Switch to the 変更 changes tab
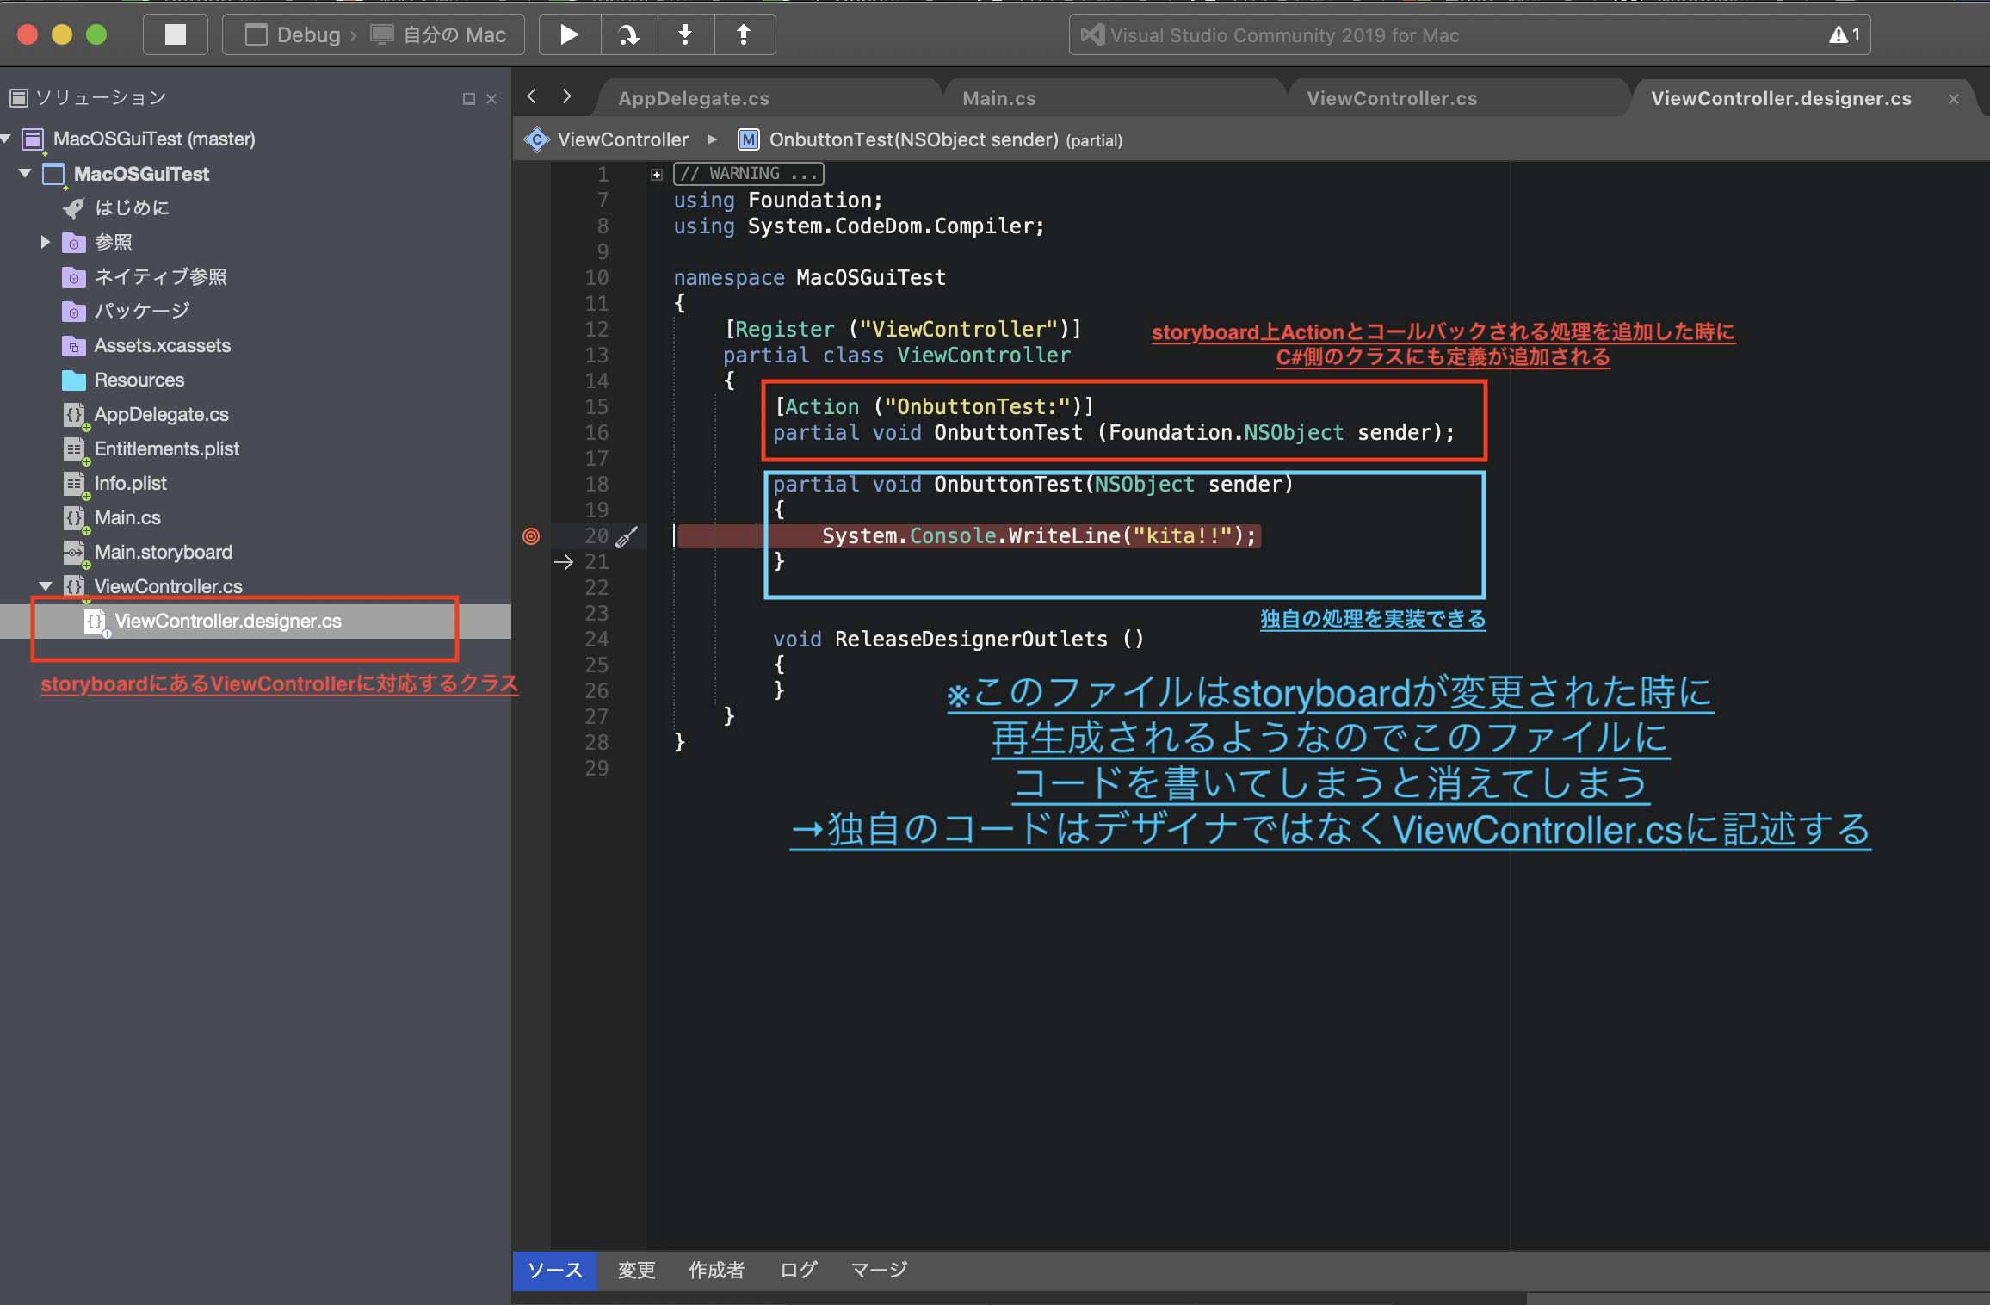Viewport: 1990px width, 1305px height. [x=636, y=1270]
